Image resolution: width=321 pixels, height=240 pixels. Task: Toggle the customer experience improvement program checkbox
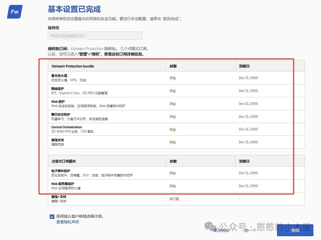coord(52,216)
